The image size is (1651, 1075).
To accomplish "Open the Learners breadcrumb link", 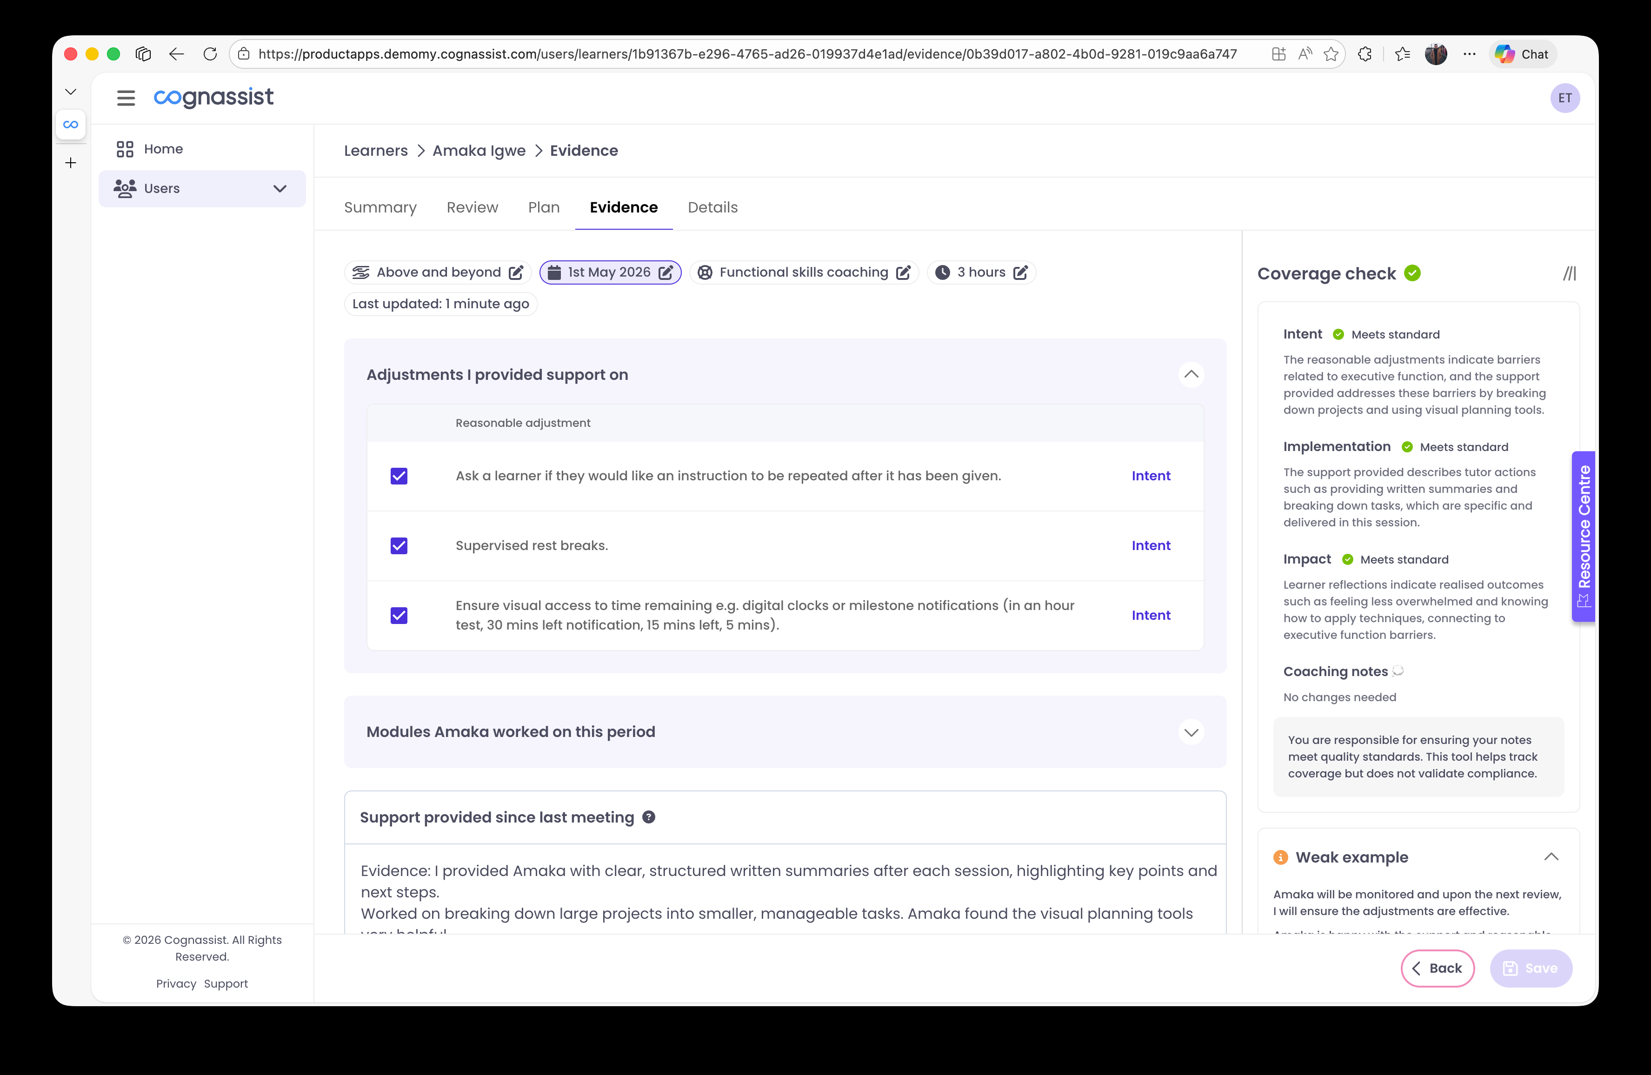I will tap(375, 151).
